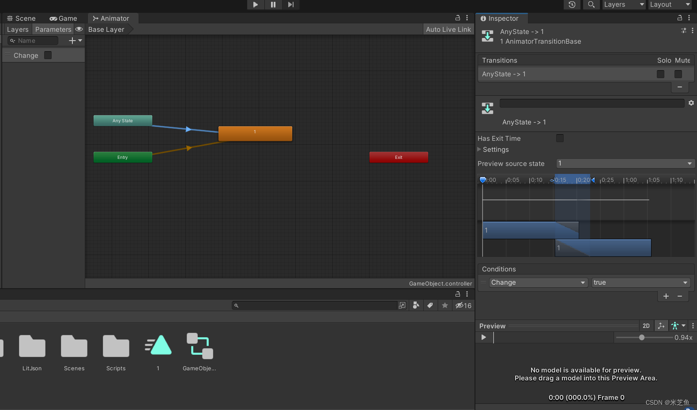697x410 pixels.
Task: Click the Play button in top toolbar
Action: point(255,4)
